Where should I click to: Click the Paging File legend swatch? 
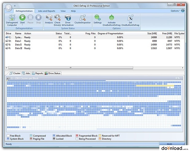click(x=31, y=139)
